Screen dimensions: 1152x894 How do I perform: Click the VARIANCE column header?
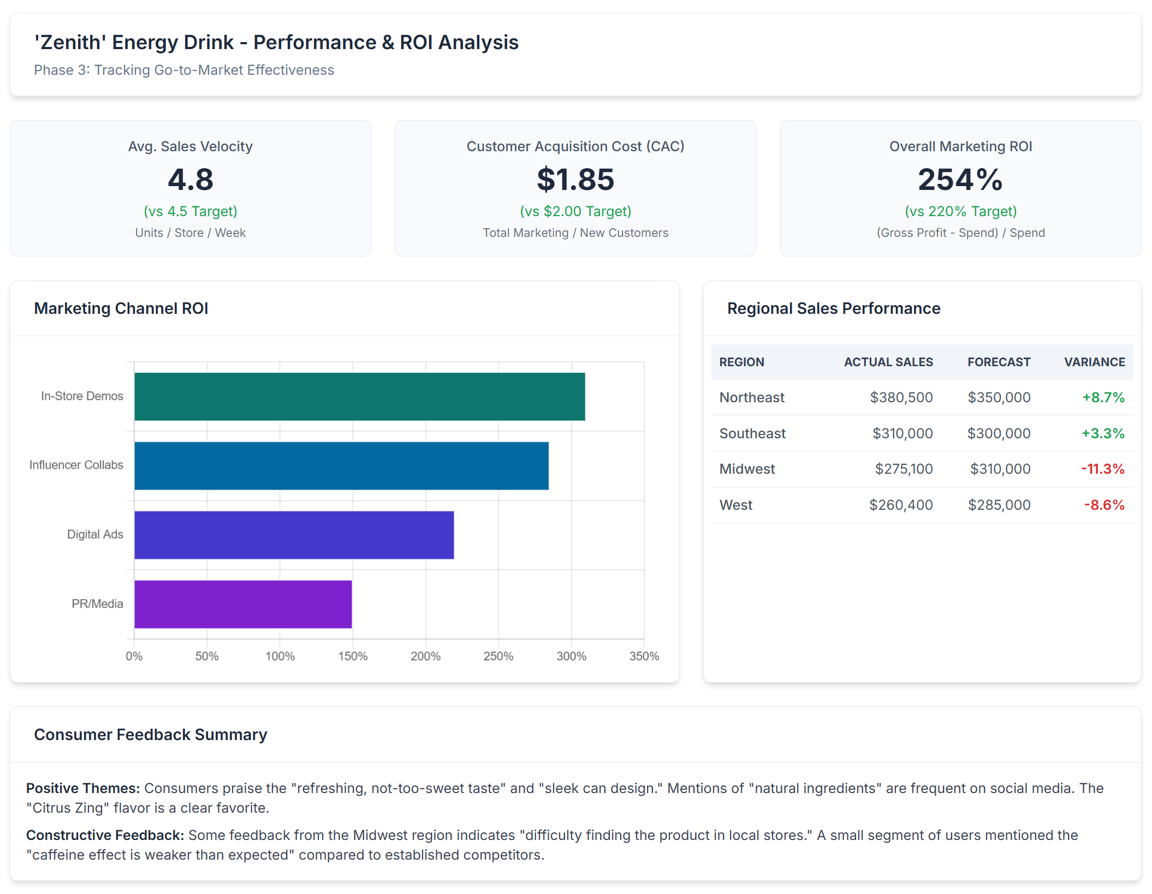coord(1094,362)
